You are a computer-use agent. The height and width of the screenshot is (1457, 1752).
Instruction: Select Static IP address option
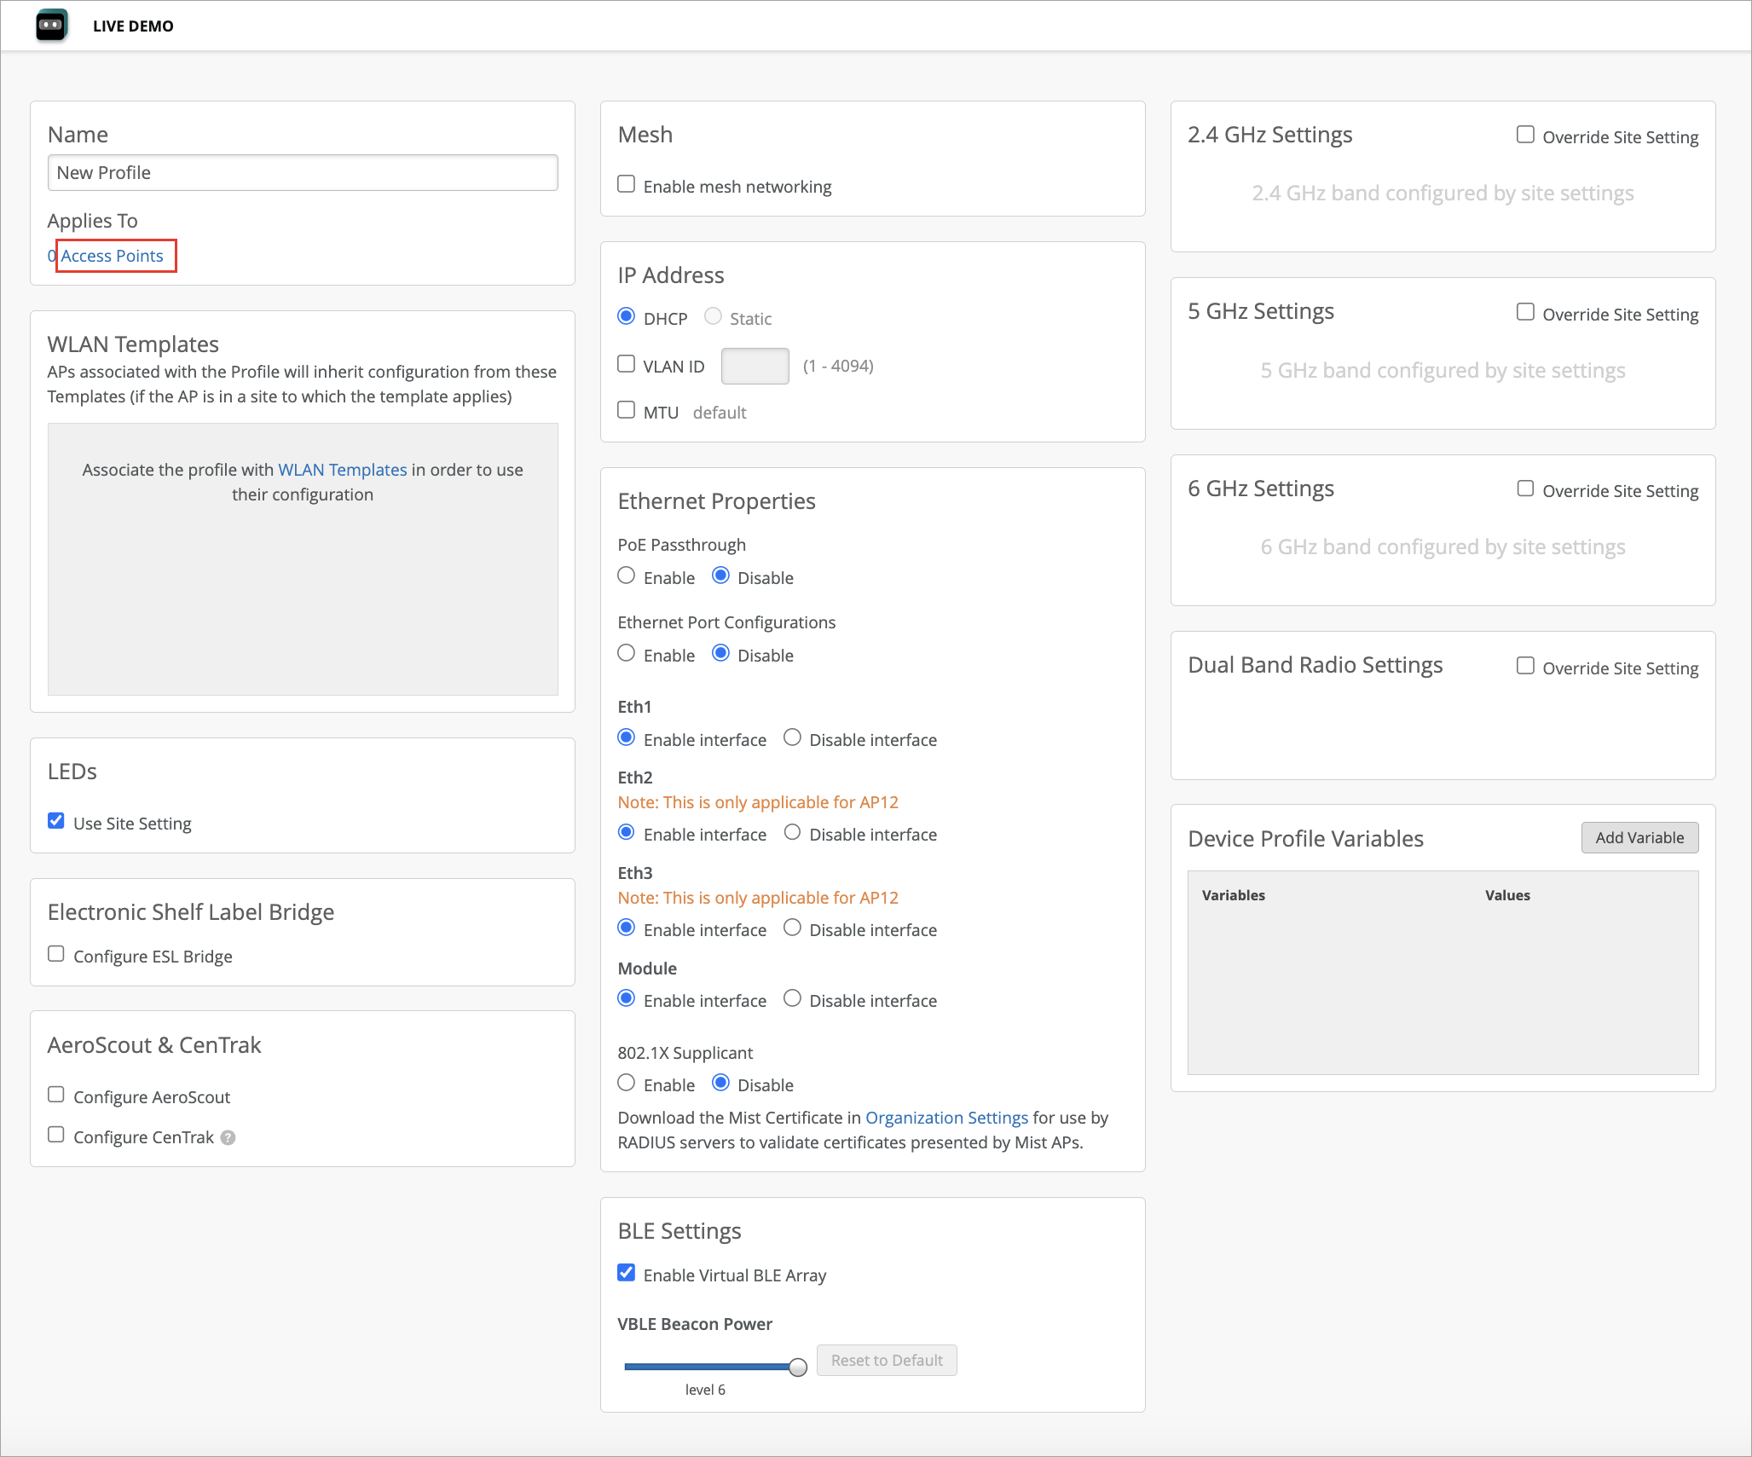point(713,317)
